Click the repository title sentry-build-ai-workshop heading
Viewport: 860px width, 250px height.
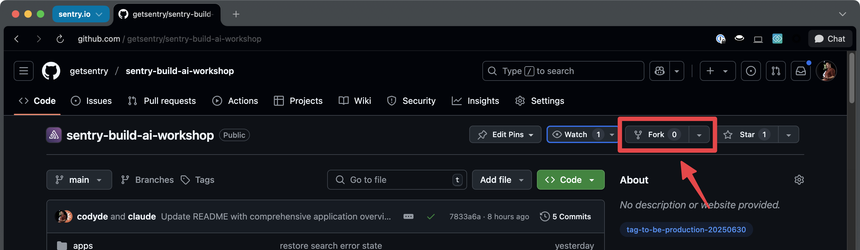[x=140, y=135]
